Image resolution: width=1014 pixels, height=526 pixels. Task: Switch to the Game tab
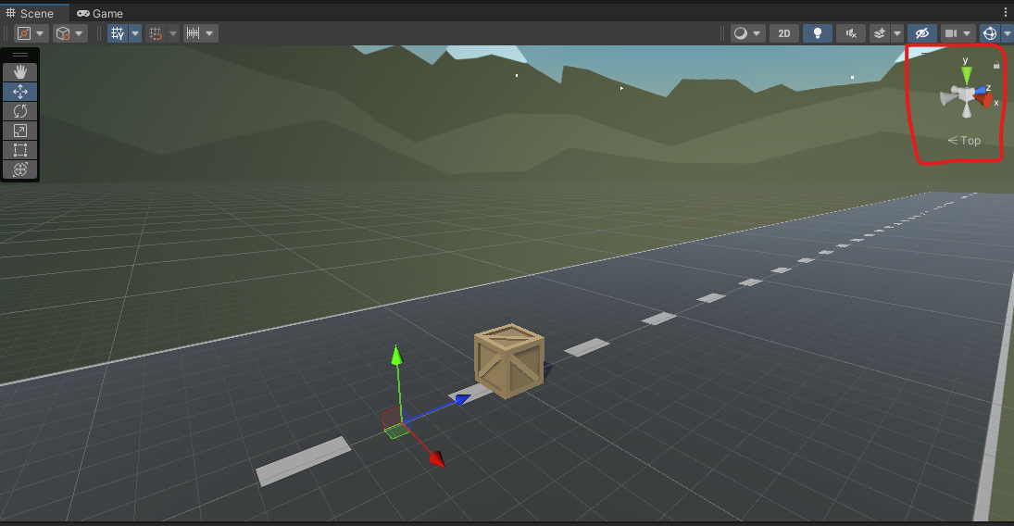(x=100, y=14)
